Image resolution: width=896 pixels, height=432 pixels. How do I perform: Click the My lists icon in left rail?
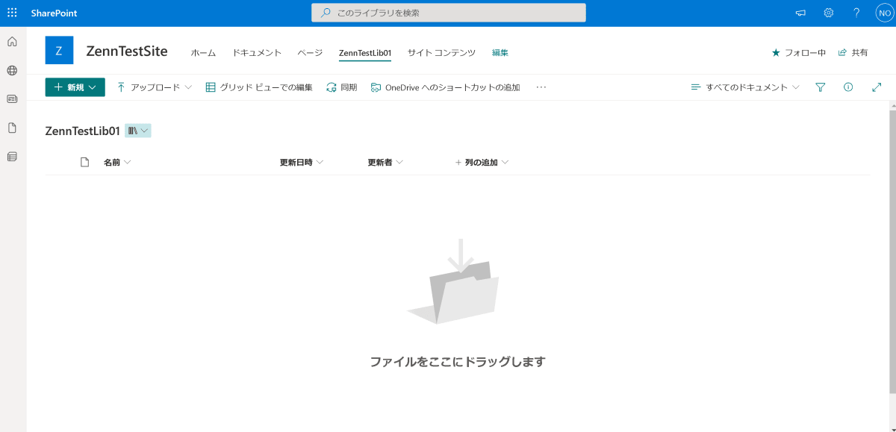click(12, 157)
